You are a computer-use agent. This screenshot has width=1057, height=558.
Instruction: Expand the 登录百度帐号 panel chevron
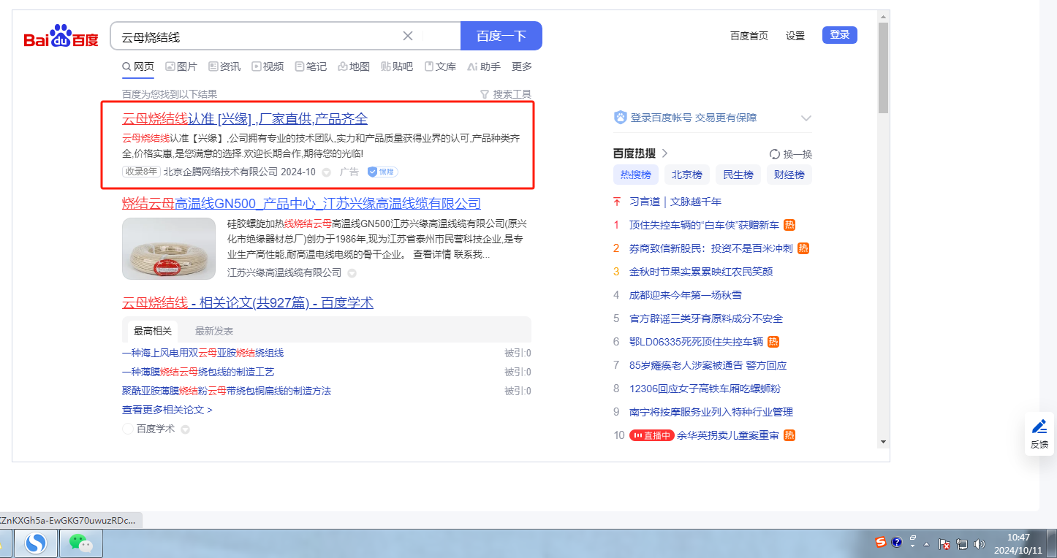click(806, 118)
